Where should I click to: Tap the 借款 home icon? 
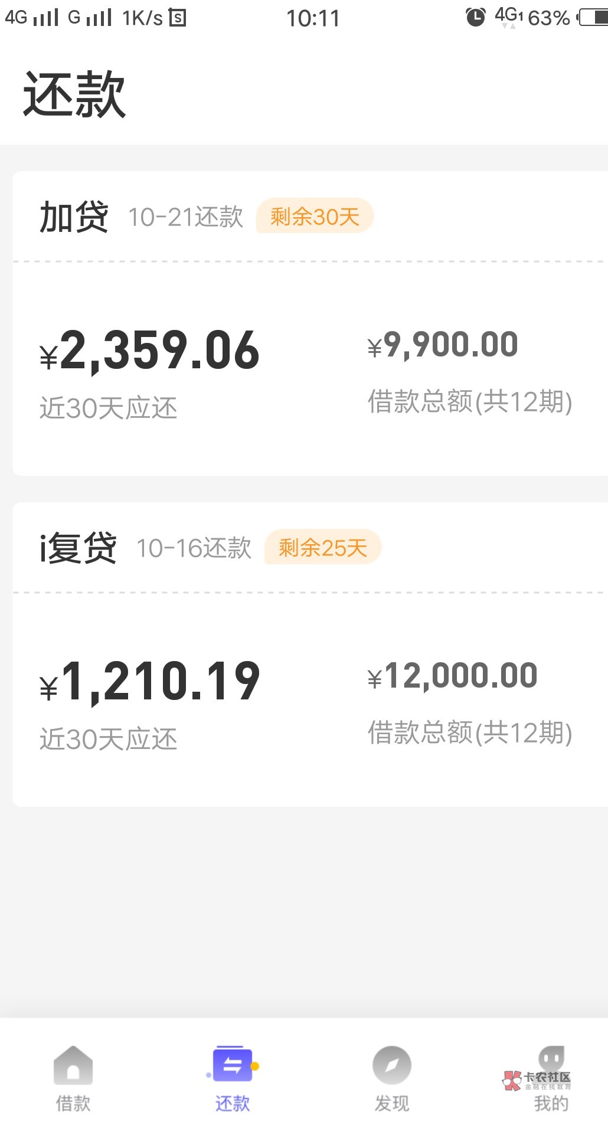[x=73, y=1065]
